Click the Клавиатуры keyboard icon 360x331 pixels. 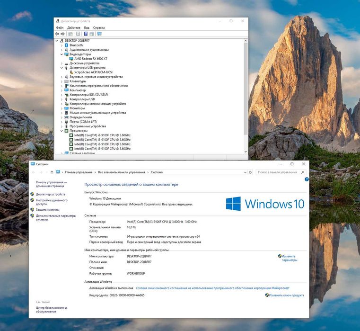[66, 81]
